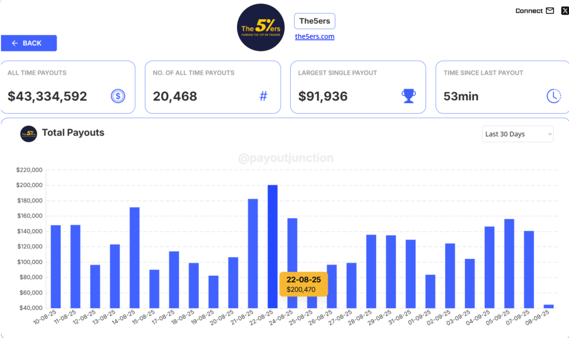The image size is (569, 338).
Task: Click the $43,334,592 all time payouts value
Action: point(47,96)
